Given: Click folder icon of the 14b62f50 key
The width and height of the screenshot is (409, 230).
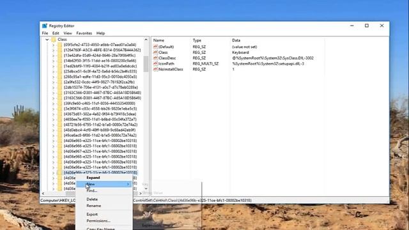Looking at the screenshot, I should [59, 61].
